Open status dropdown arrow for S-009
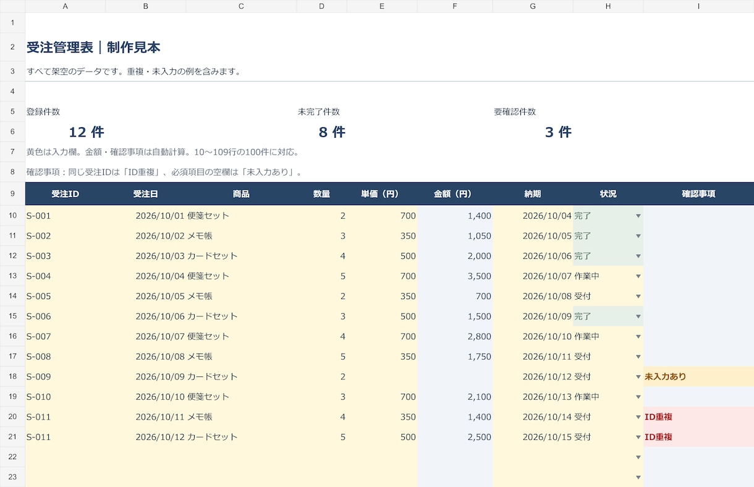This screenshot has width=754, height=487. click(x=638, y=377)
